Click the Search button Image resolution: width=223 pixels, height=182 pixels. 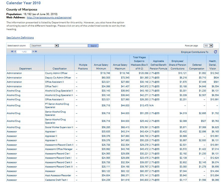pyautogui.click(x=93, y=46)
